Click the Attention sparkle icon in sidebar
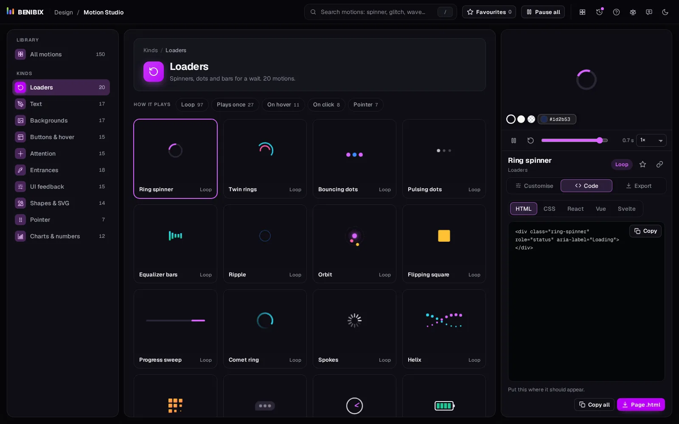Viewport: 679px width, 424px height. tap(20, 153)
